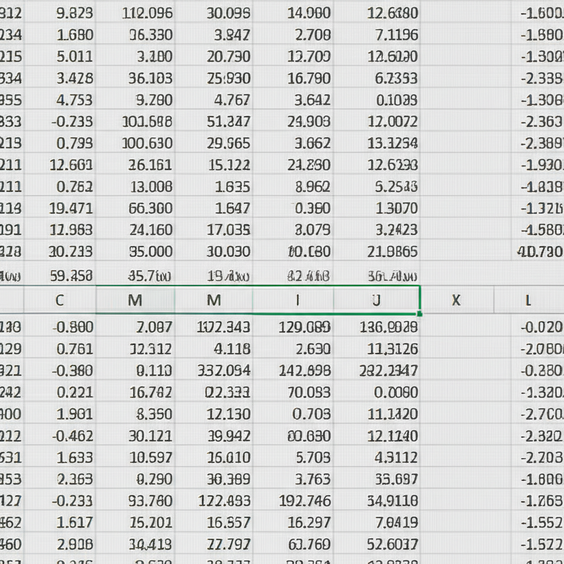The width and height of the screenshot is (564, 564).
Task: Select the cell with 16.557
Action: (214, 522)
